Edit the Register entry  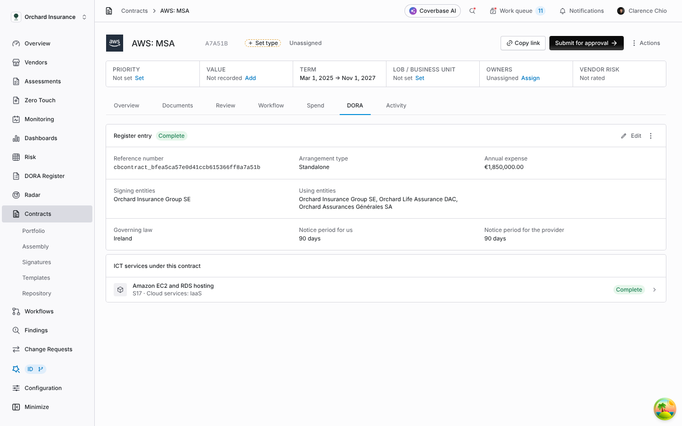[x=631, y=136]
